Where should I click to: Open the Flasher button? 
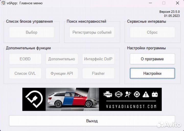point(98,73)
